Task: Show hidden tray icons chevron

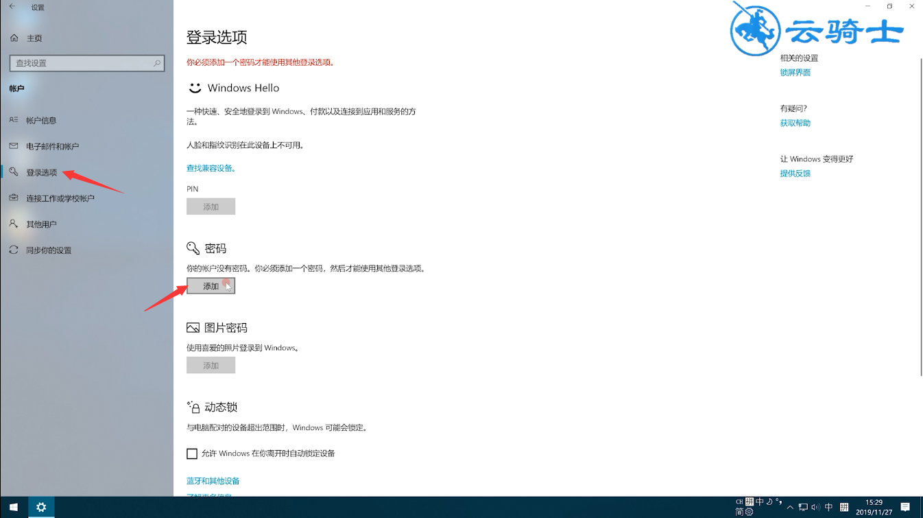Action: coord(790,508)
